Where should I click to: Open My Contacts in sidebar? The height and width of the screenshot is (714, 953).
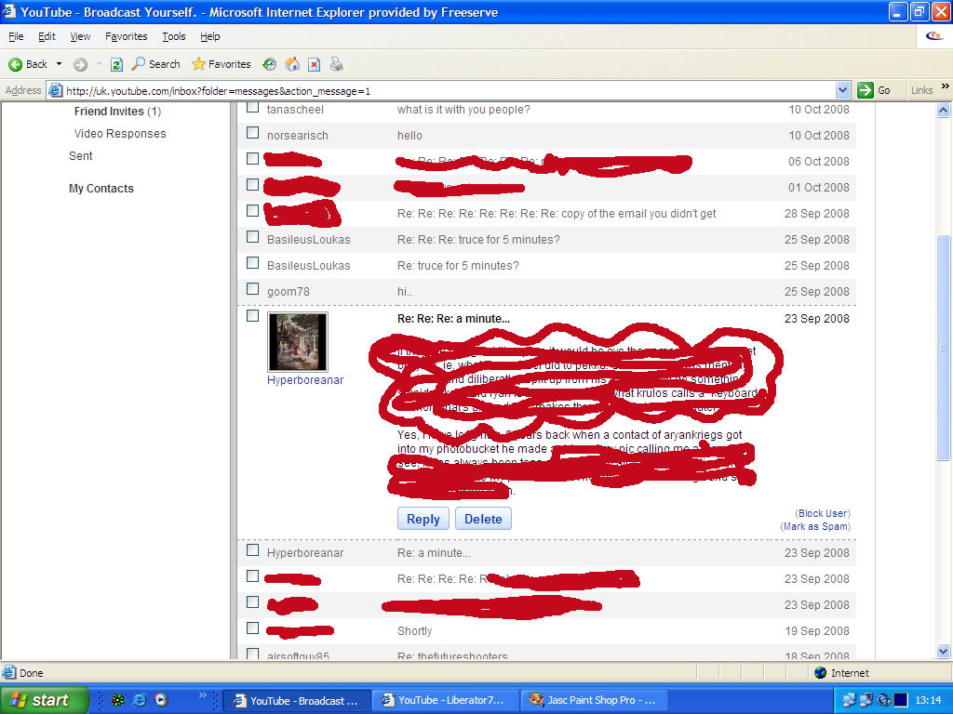[x=101, y=188]
